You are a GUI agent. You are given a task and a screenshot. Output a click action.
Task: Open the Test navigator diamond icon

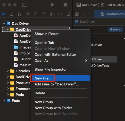tap(44, 14)
